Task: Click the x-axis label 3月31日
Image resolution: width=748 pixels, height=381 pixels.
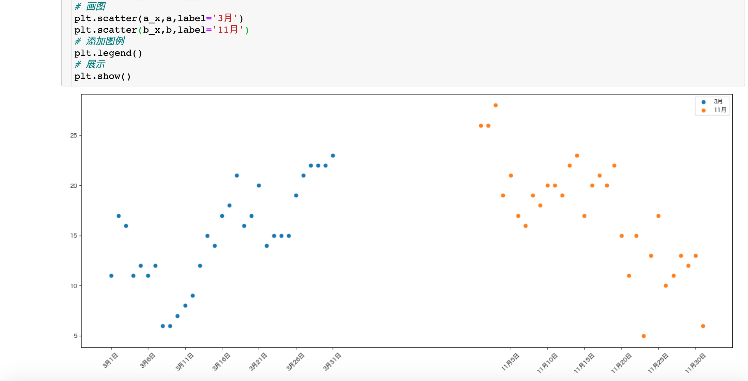Action: click(332, 362)
